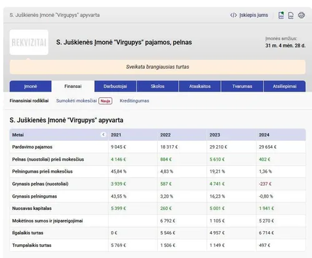Click the Metai header cell
The width and height of the screenshot is (312, 258).
(x=59, y=135)
